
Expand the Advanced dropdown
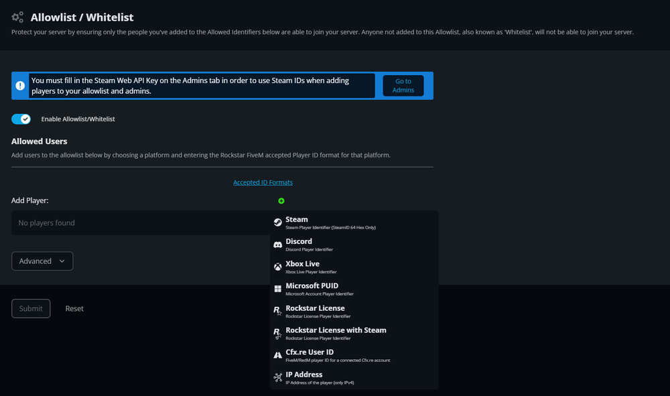pyautogui.click(x=42, y=261)
